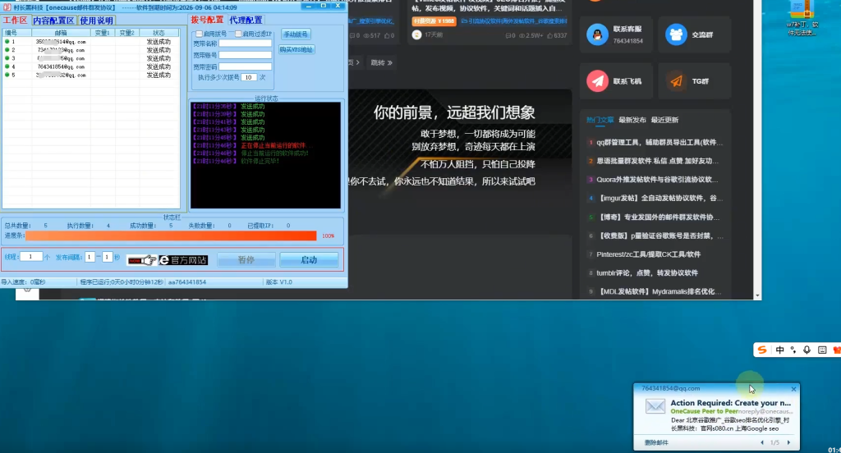Viewport: 841px width, 453px height.
Task: Enable the 启用拔号 checkbox
Action: pyautogui.click(x=199, y=34)
